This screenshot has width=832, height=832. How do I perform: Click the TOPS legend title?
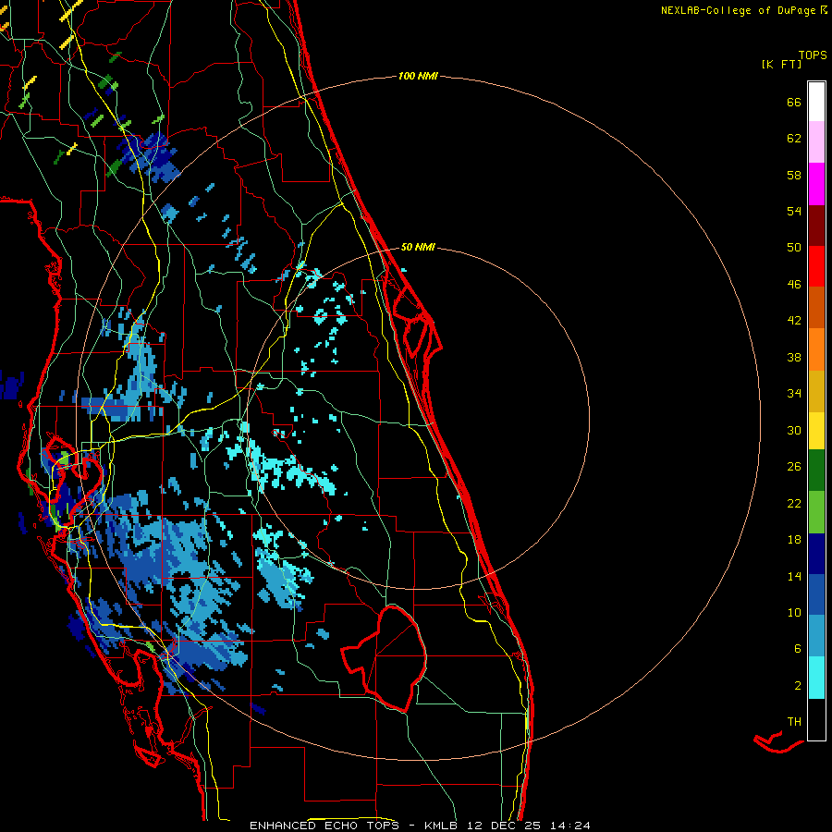(813, 55)
